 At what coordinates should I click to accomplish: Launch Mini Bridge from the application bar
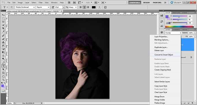coord(74,3)
